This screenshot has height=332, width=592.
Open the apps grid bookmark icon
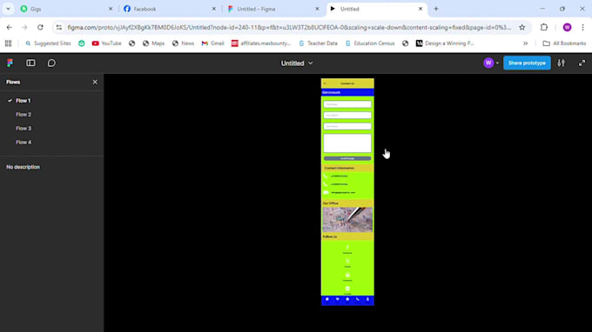[9, 43]
